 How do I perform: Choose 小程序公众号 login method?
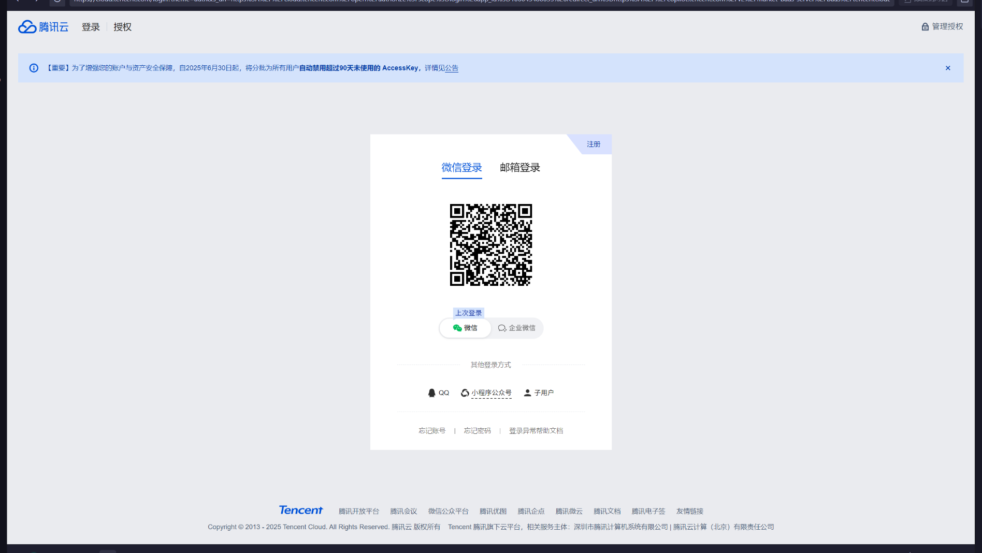[x=492, y=393]
